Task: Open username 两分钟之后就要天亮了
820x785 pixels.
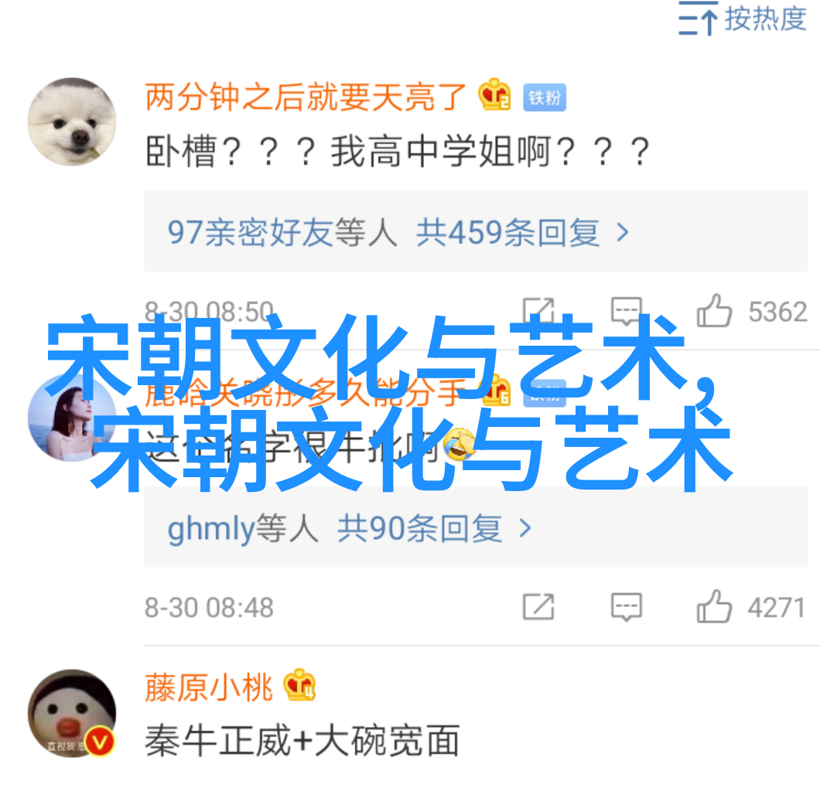Action: 306,97
